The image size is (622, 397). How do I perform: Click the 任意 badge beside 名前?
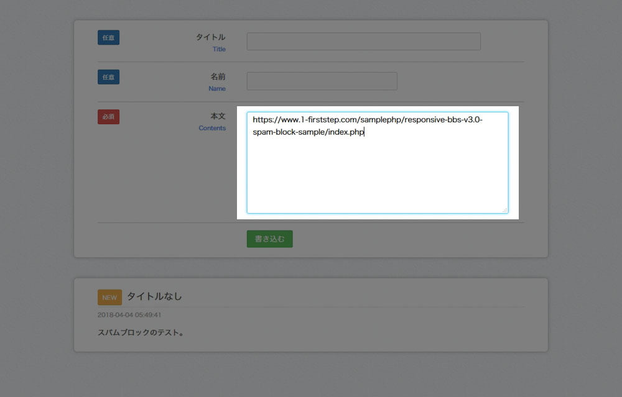[108, 77]
